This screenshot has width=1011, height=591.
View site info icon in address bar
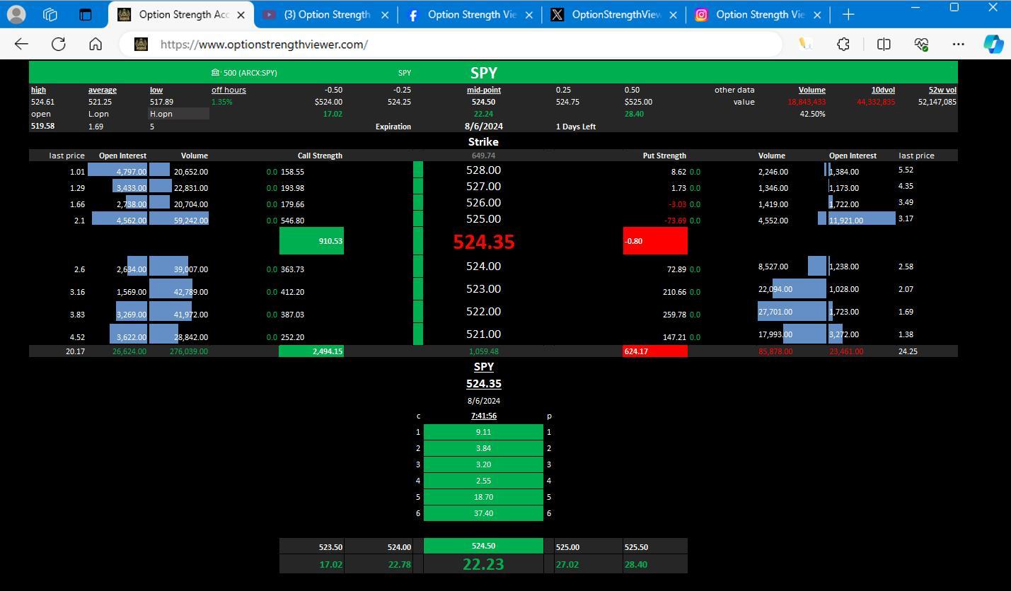point(141,44)
